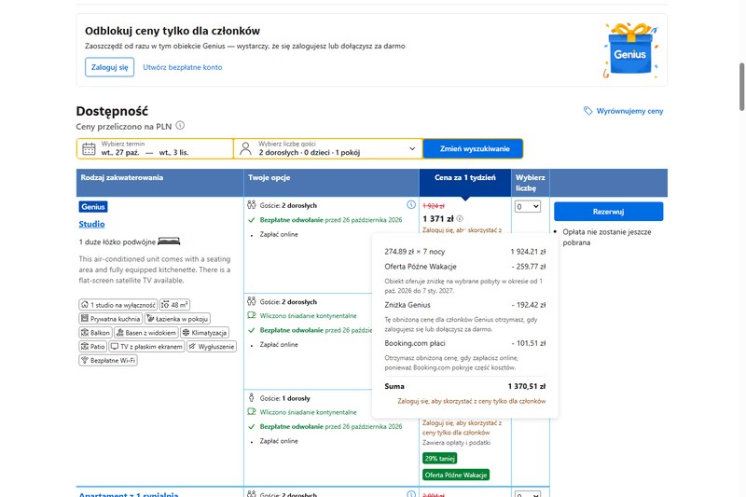Click the Oferta Późne Wakacje green badge
The height and width of the screenshot is (497, 746).
click(x=456, y=475)
